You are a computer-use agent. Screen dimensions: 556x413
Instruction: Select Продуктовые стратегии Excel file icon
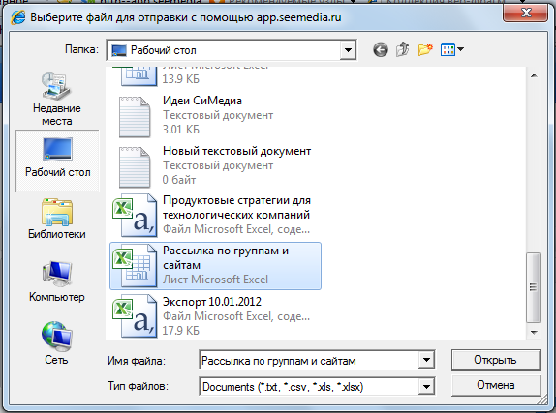coord(135,216)
